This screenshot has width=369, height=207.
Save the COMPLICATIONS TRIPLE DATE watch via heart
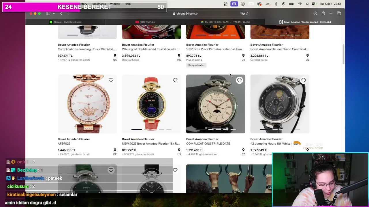click(x=239, y=80)
